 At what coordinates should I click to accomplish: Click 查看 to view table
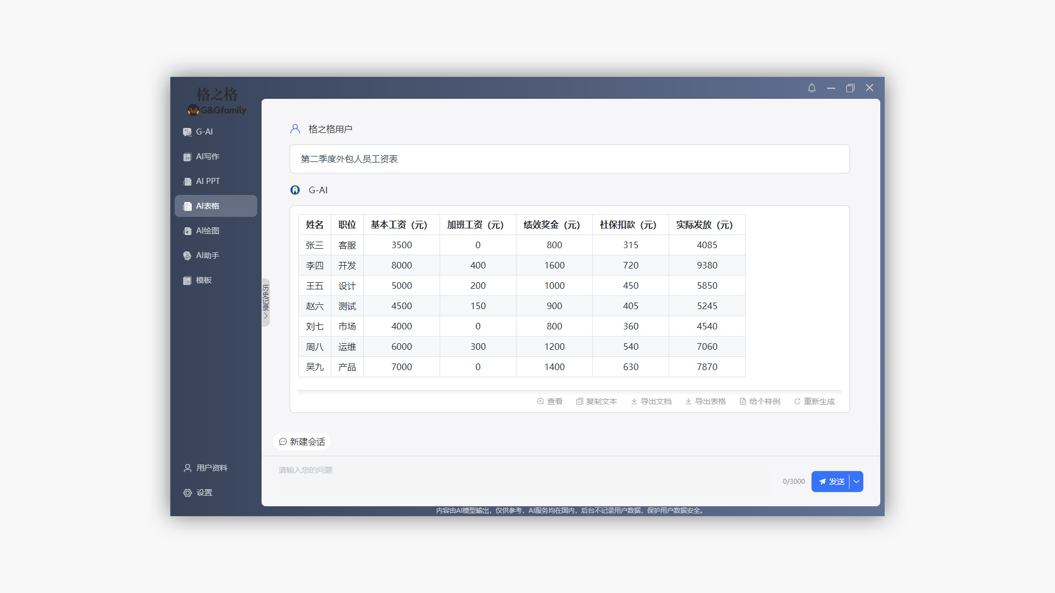click(x=549, y=401)
